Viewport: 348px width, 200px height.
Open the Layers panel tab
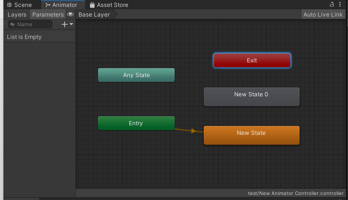click(17, 15)
